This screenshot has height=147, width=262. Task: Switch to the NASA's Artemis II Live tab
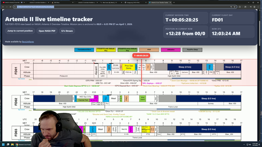(14, 2)
